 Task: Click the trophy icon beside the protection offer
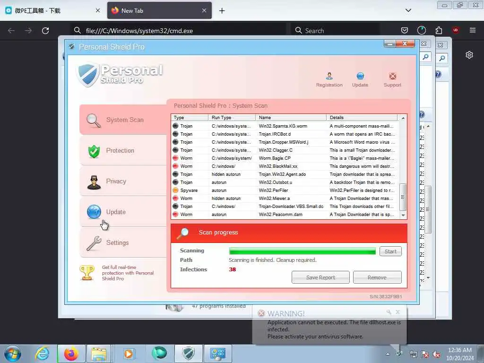click(87, 273)
